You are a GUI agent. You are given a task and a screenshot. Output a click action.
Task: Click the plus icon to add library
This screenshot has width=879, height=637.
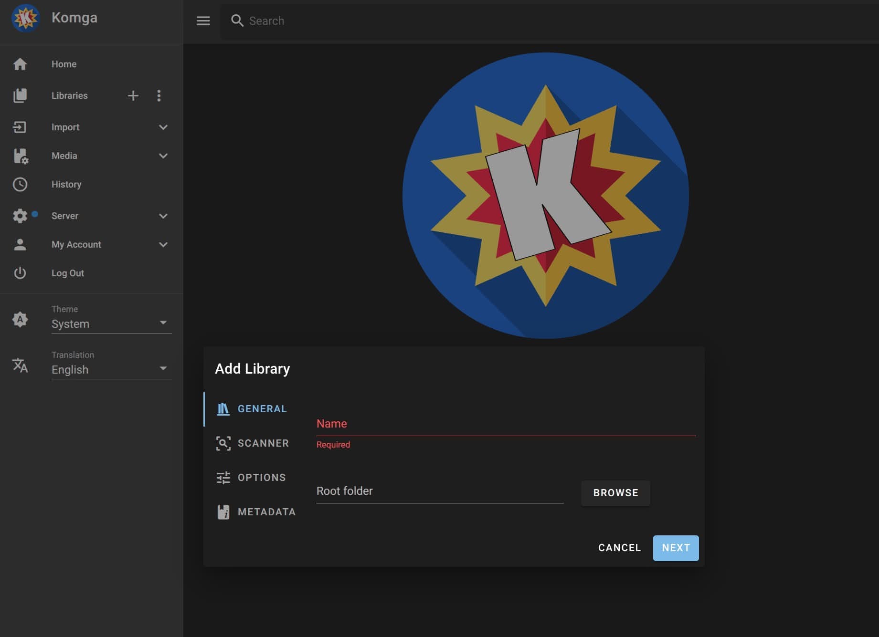[x=133, y=96]
